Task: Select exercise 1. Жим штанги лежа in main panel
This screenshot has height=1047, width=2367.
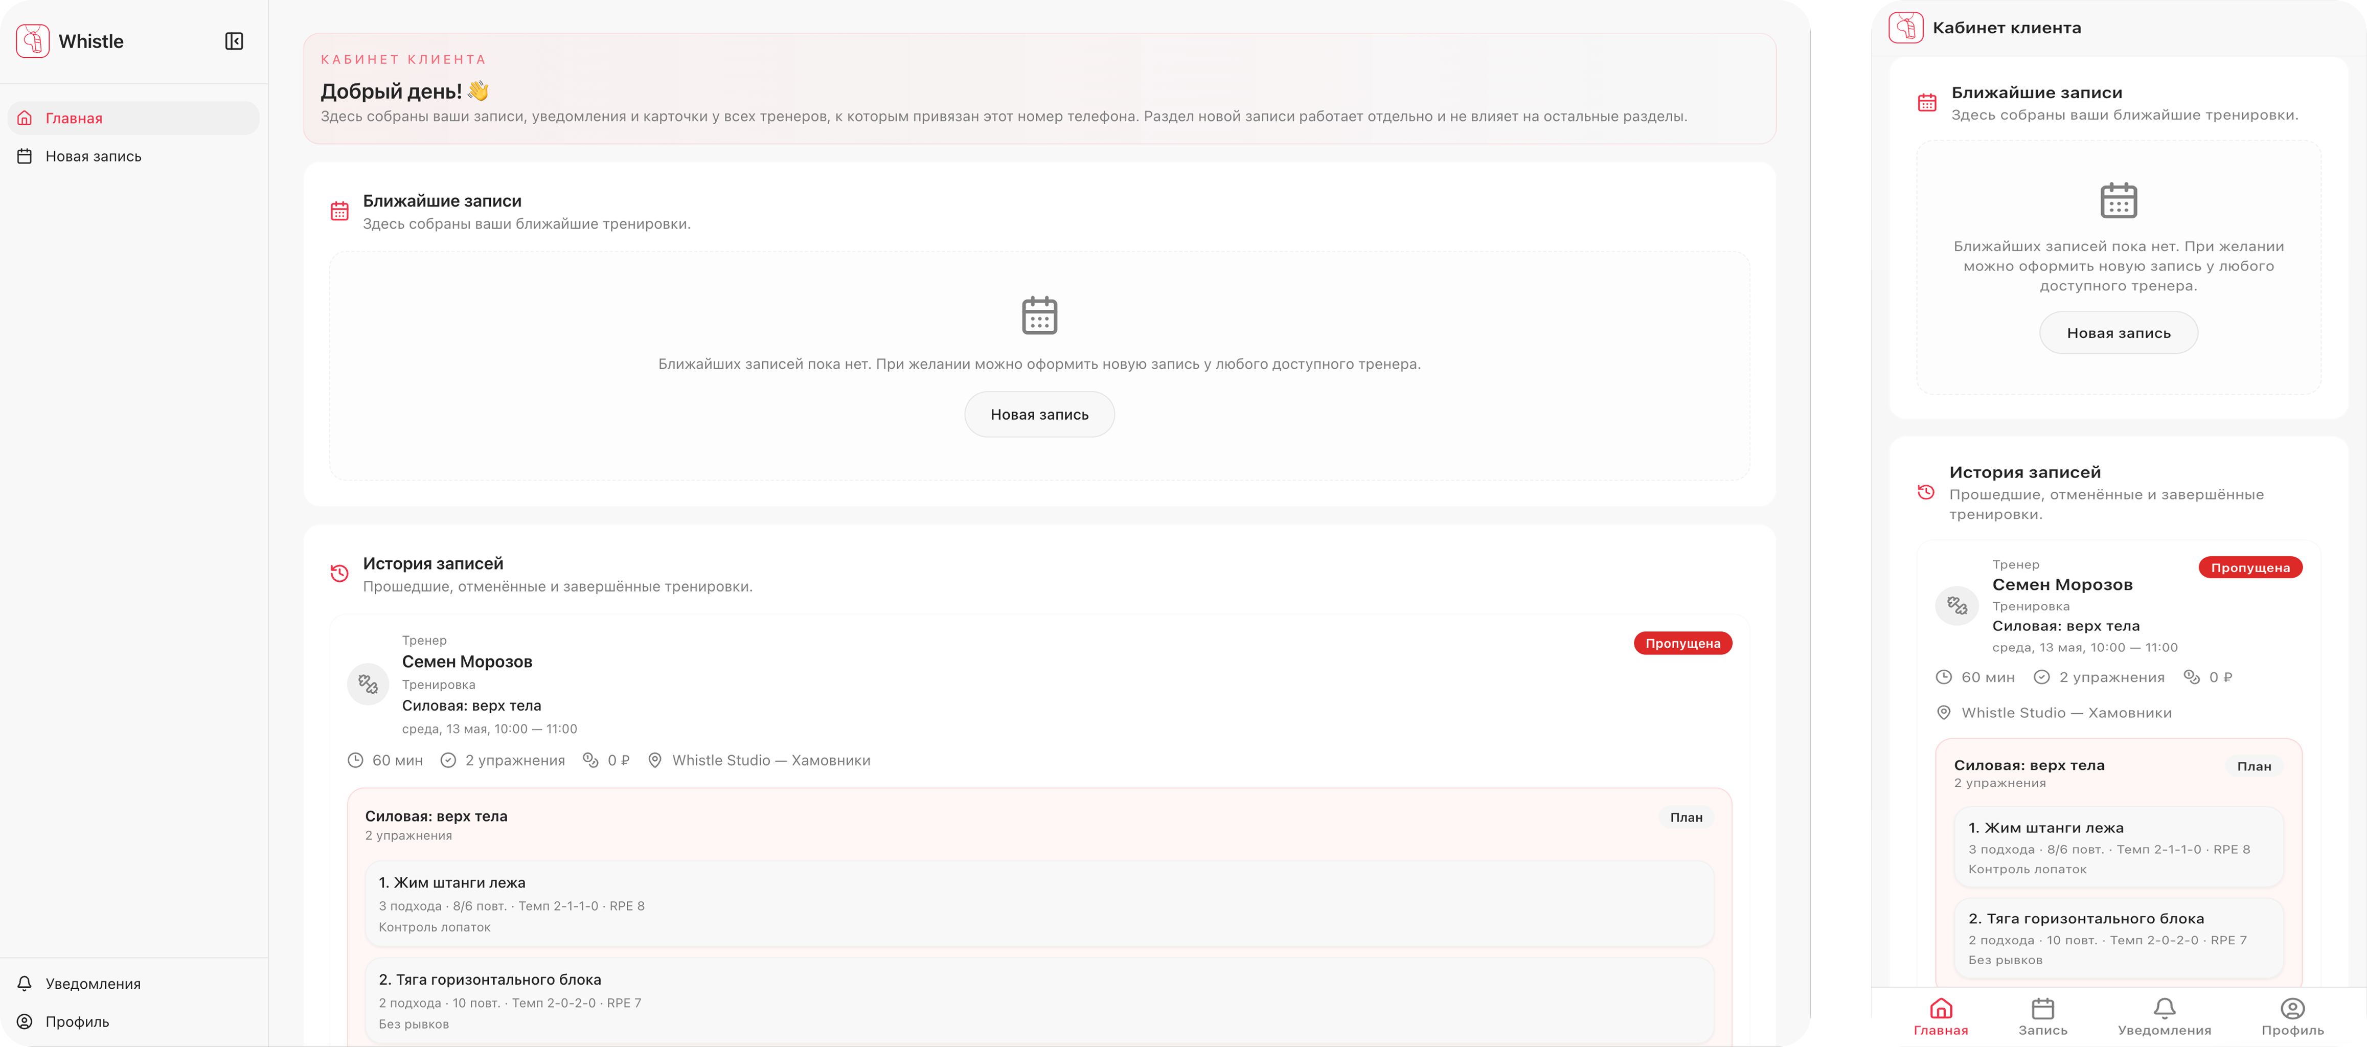Action: point(1039,904)
